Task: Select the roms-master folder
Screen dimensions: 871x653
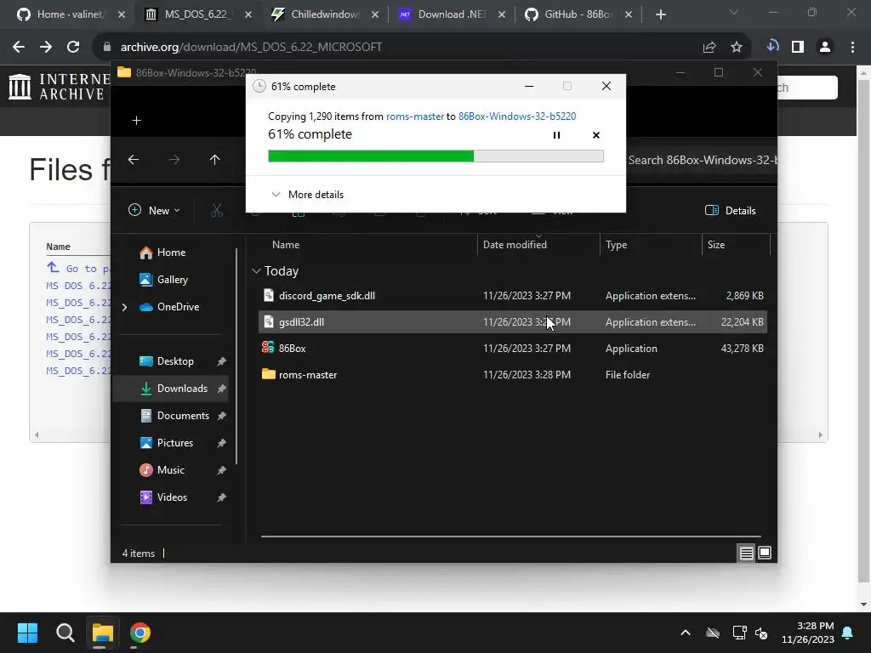Action: tap(513, 375)
